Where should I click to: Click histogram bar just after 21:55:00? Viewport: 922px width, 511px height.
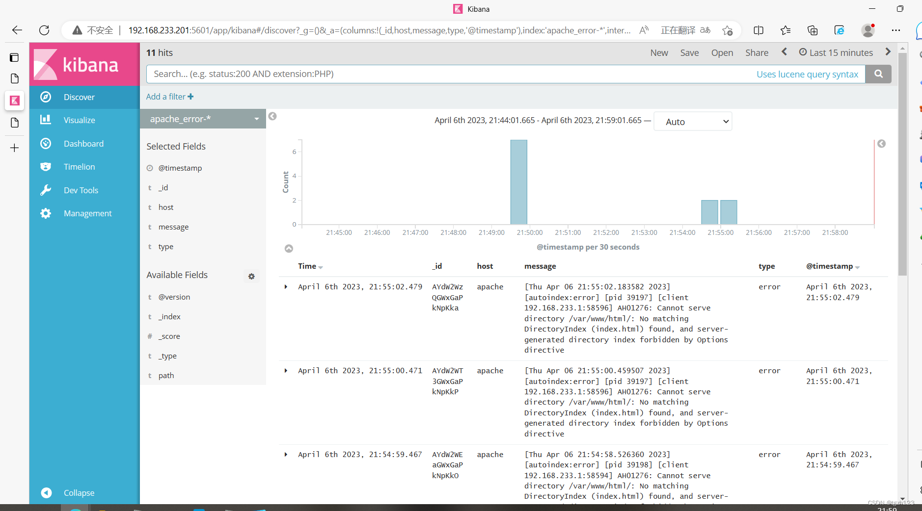[x=729, y=212]
